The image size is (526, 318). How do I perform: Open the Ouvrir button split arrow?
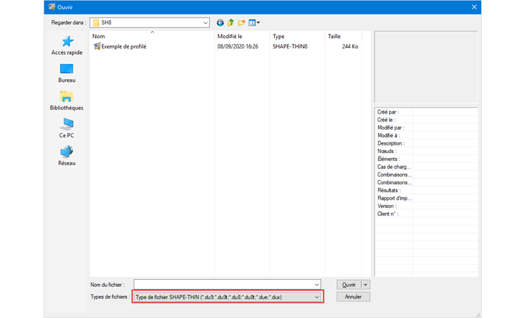click(365, 285)
